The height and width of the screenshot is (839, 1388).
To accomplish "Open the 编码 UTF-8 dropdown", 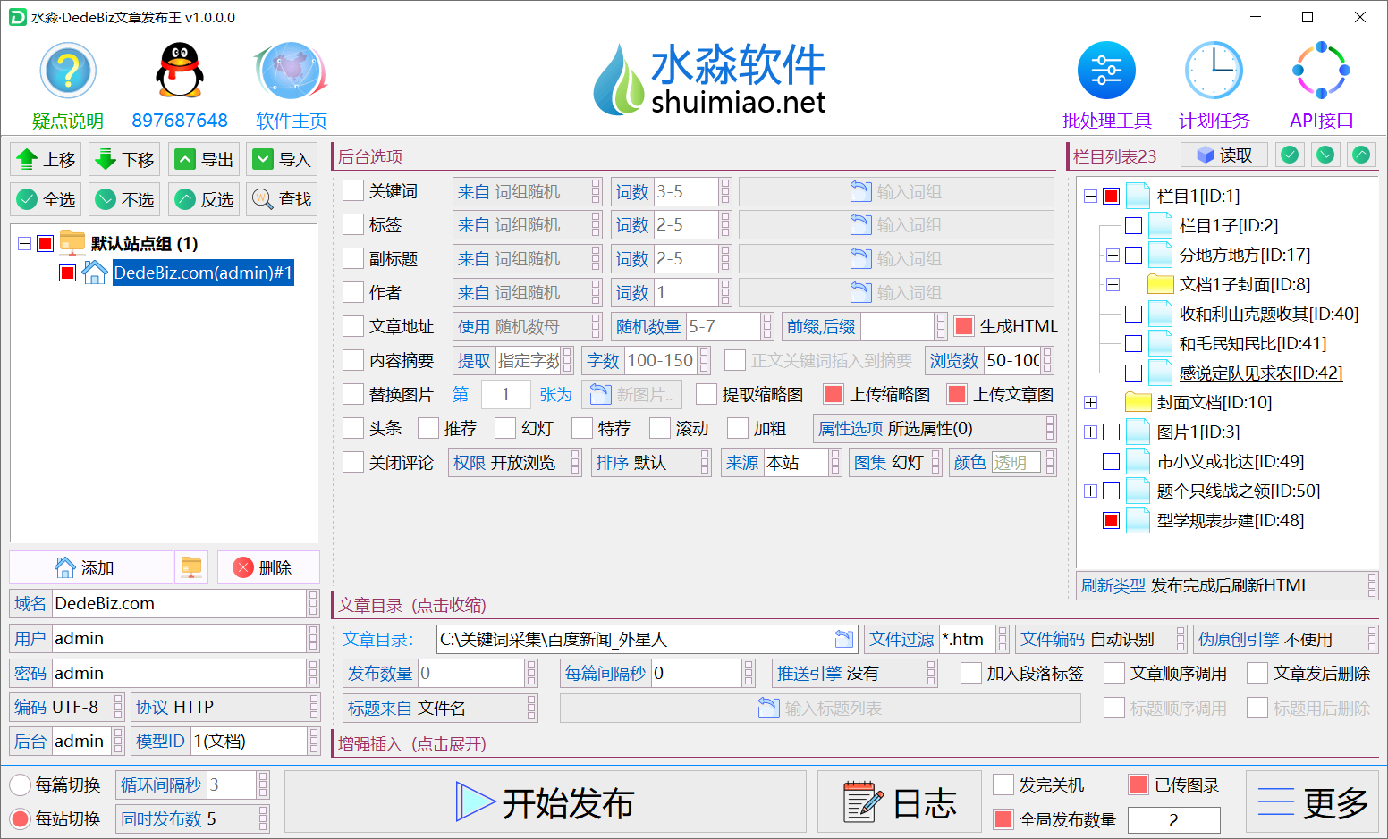I will (x=67, y=708).
